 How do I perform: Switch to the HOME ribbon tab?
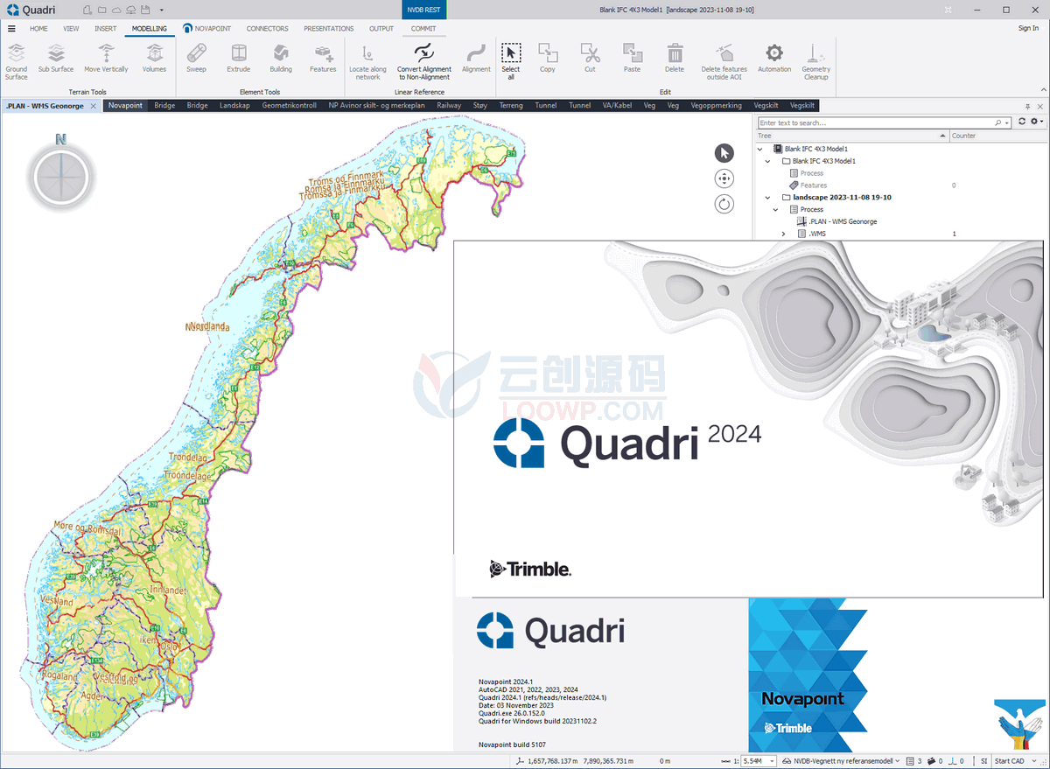[x=38, y=28]
